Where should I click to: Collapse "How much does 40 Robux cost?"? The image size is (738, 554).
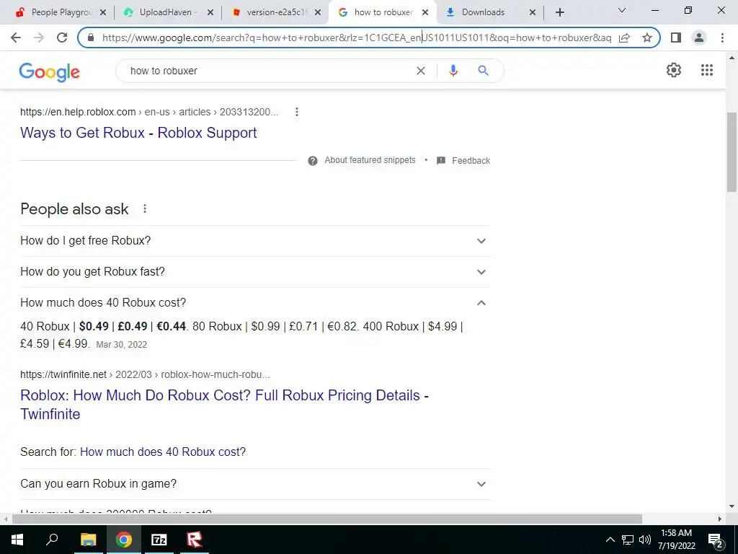point(255,303)
